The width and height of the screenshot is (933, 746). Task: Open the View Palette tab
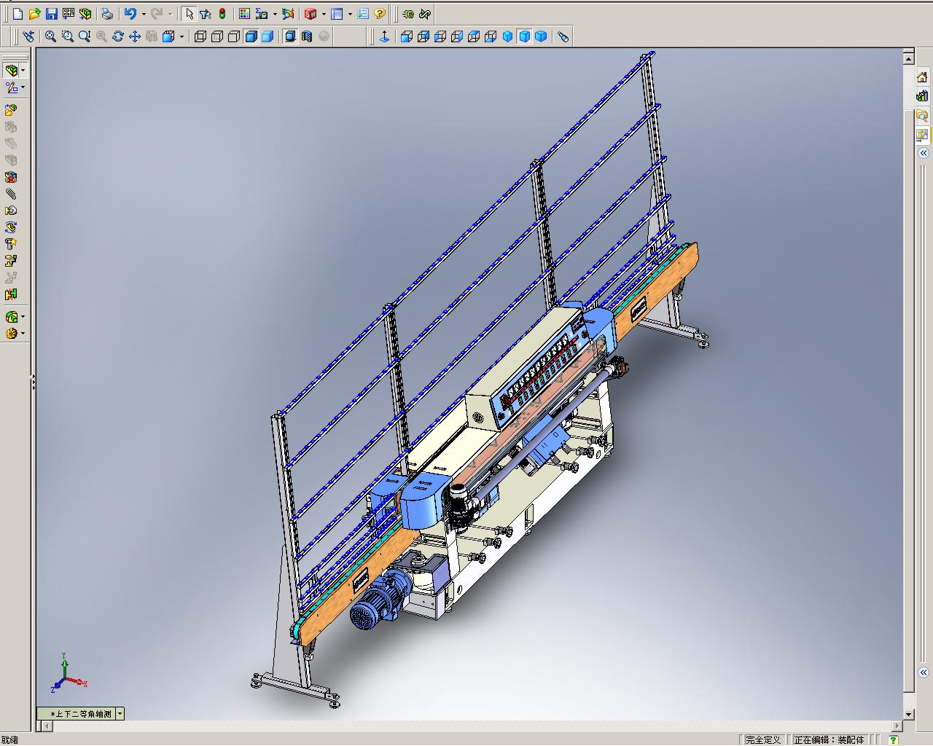922,135
